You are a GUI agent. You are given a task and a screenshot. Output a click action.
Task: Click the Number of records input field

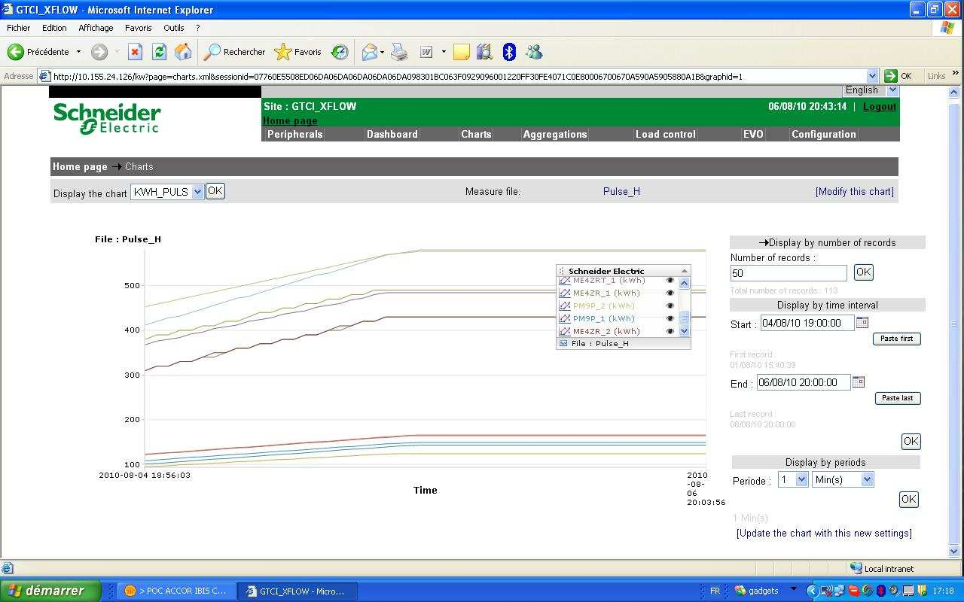coord(789,273)
